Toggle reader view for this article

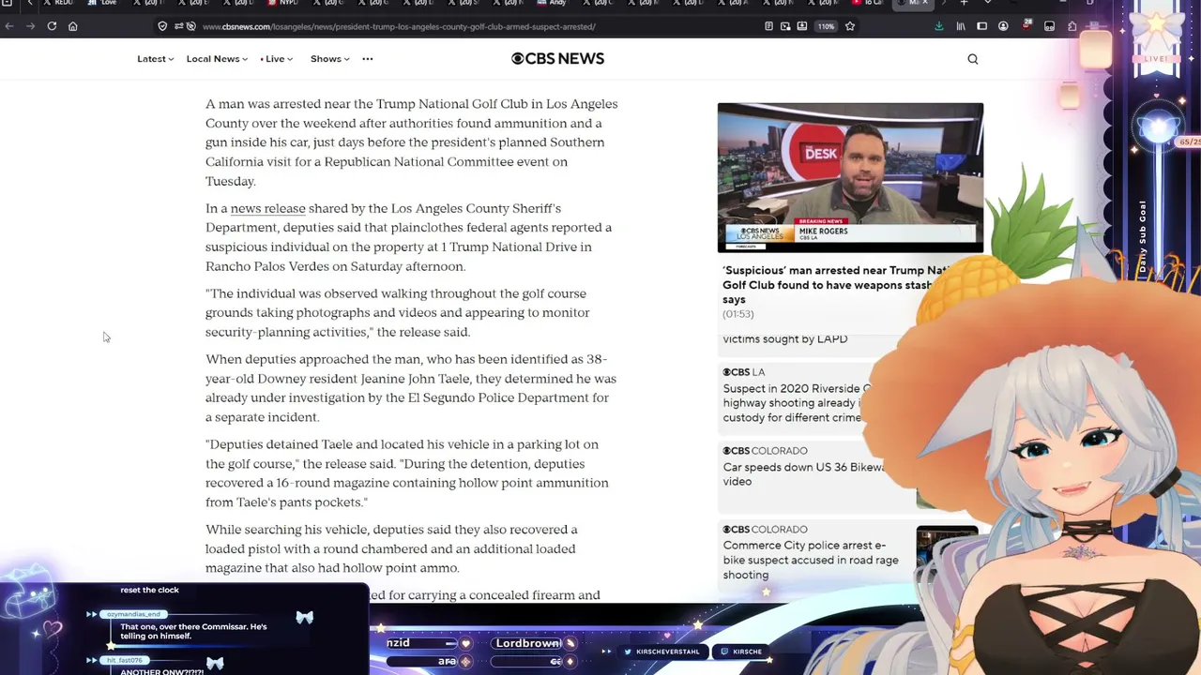coord(768,26)
